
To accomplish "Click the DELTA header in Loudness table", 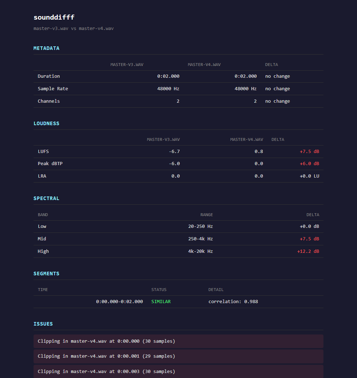I will tap(278, 139).
